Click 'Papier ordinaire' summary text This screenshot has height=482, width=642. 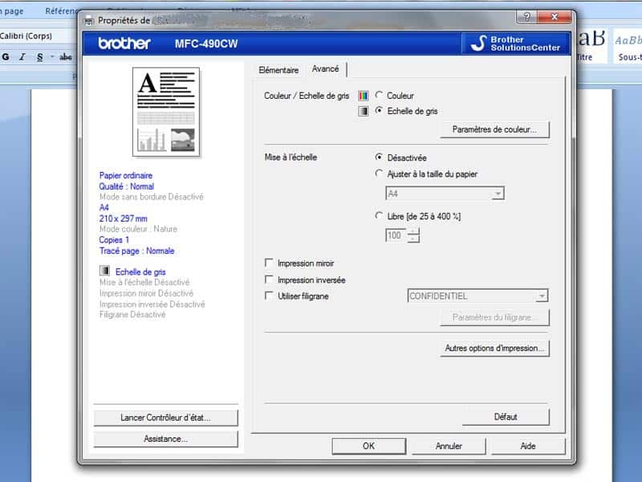[x=126, y=175]
